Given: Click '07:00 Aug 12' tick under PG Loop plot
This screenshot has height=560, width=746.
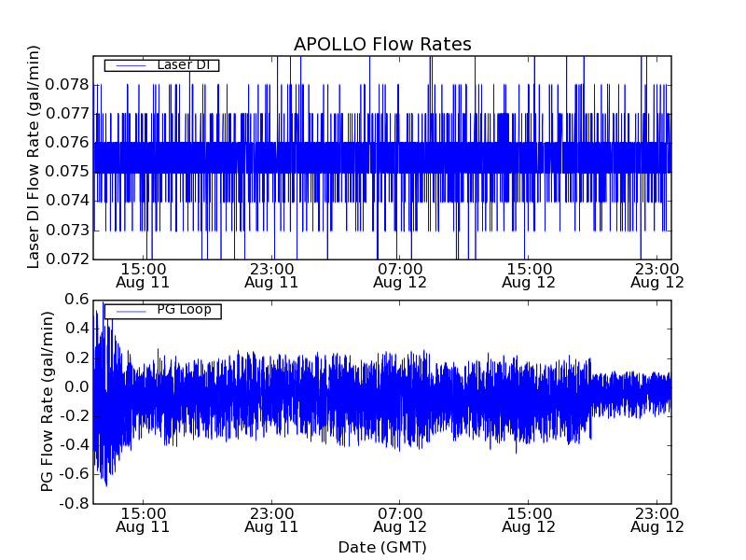Looking at the screenshot, I should pyautogui.click(x=400, y=520).
